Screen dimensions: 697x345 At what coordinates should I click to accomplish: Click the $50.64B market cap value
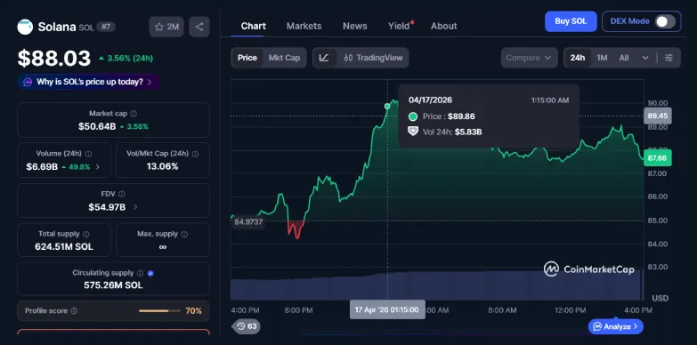point(97,126)
